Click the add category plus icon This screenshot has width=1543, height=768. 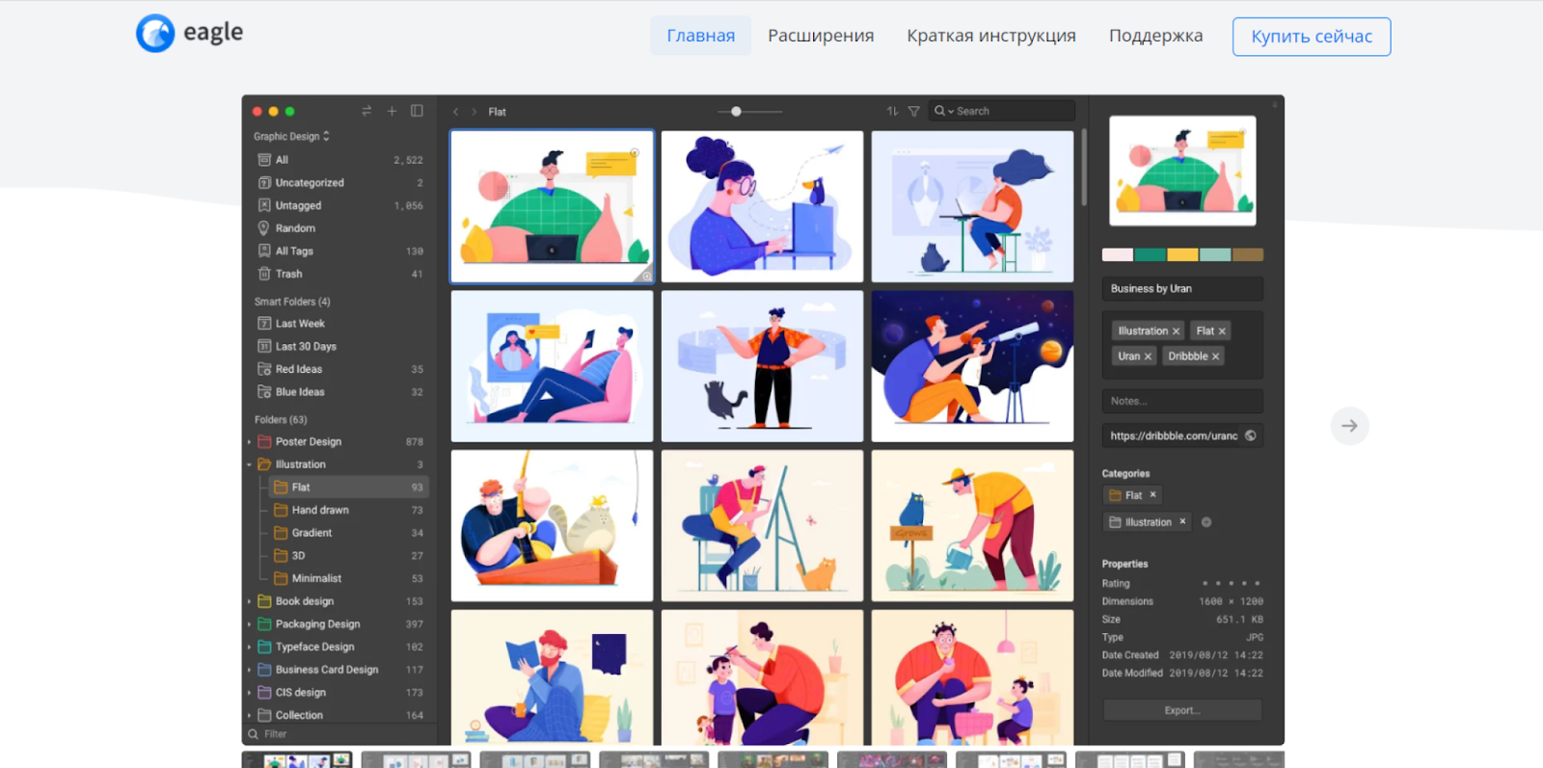point(1206,522)
